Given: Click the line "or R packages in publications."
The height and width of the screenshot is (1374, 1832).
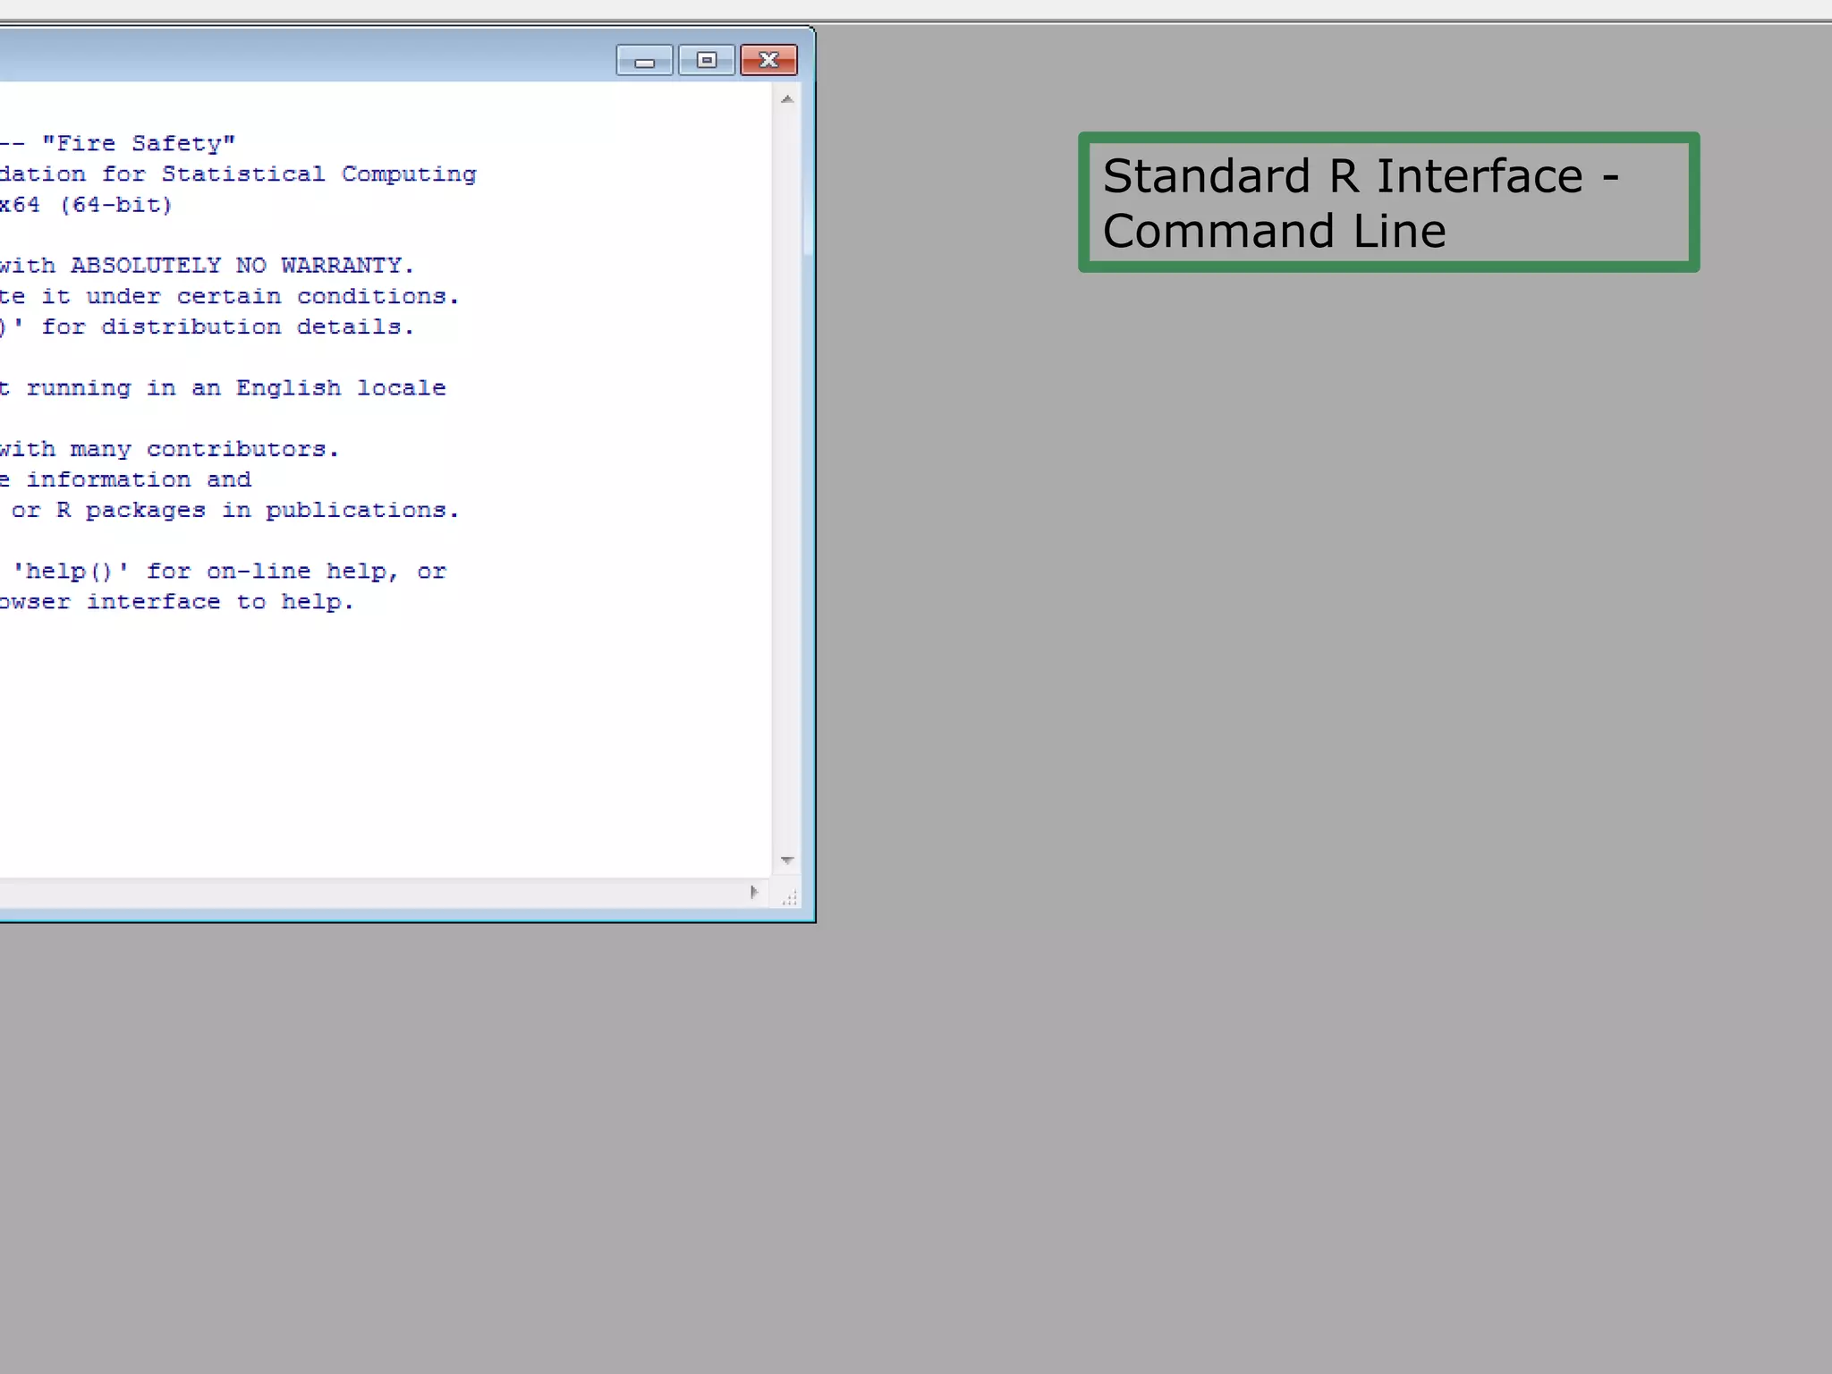Looking at the screenshot, I should coord(236,510).
